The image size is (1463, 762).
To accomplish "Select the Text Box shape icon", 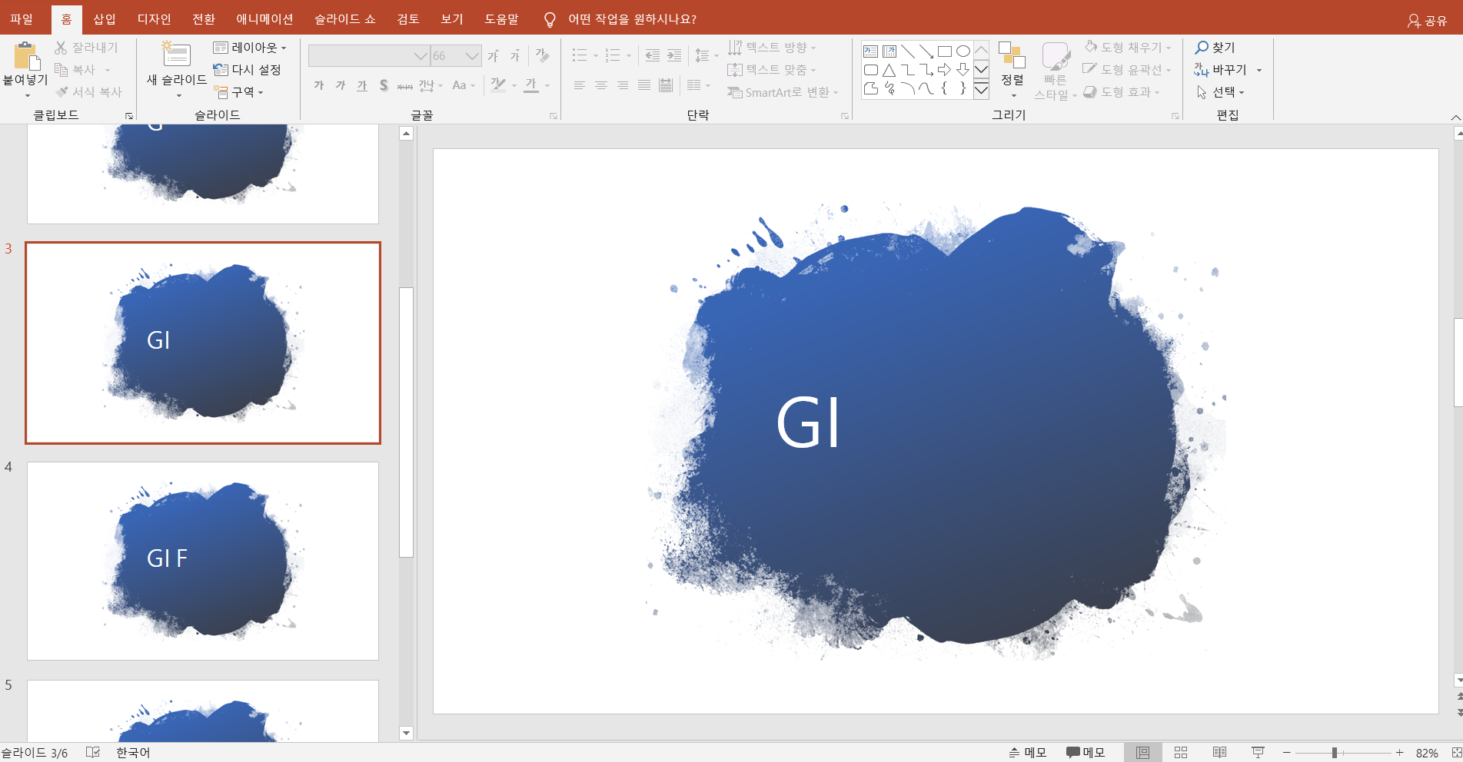I will [870, 51].
